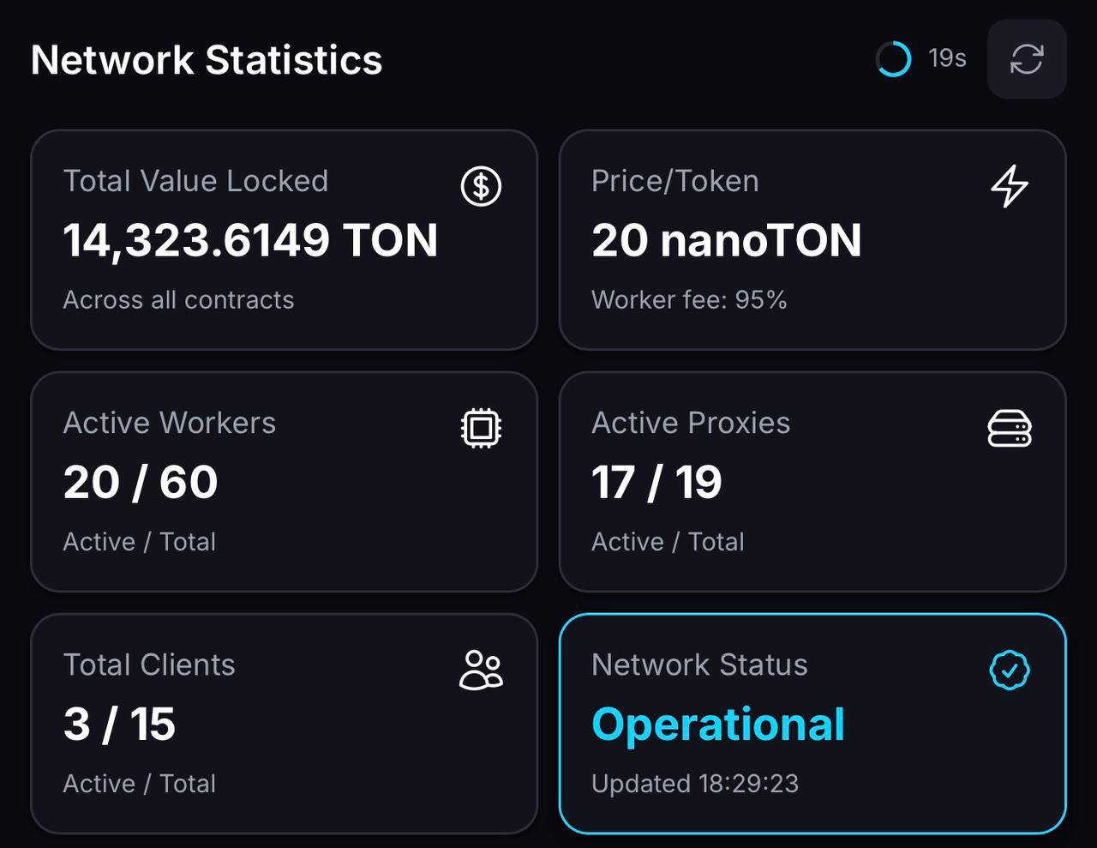
Task: Click the verified checkmark badge icon
Action: (x=1010, y=670)
